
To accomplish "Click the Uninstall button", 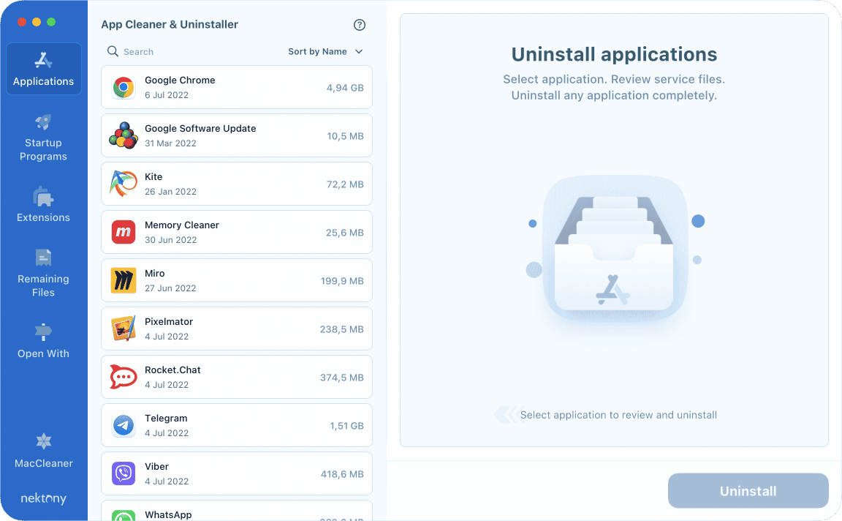I will [x=748, y=490].
